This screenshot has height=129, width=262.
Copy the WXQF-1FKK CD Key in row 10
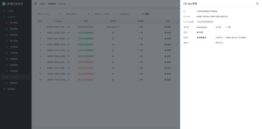[68, 80]
